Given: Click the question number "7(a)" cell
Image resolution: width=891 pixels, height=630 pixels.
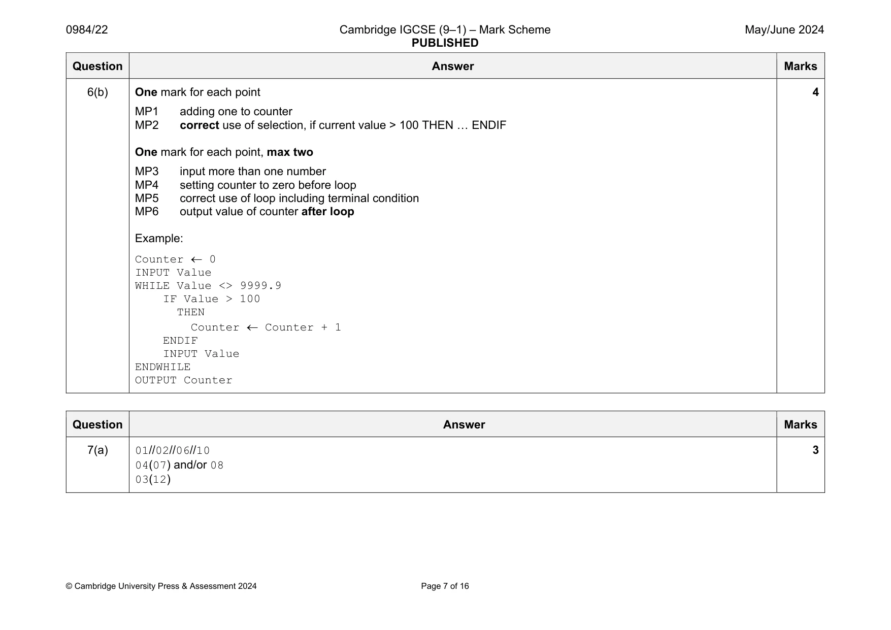Looking at the screenshot, I should (97, 450).
